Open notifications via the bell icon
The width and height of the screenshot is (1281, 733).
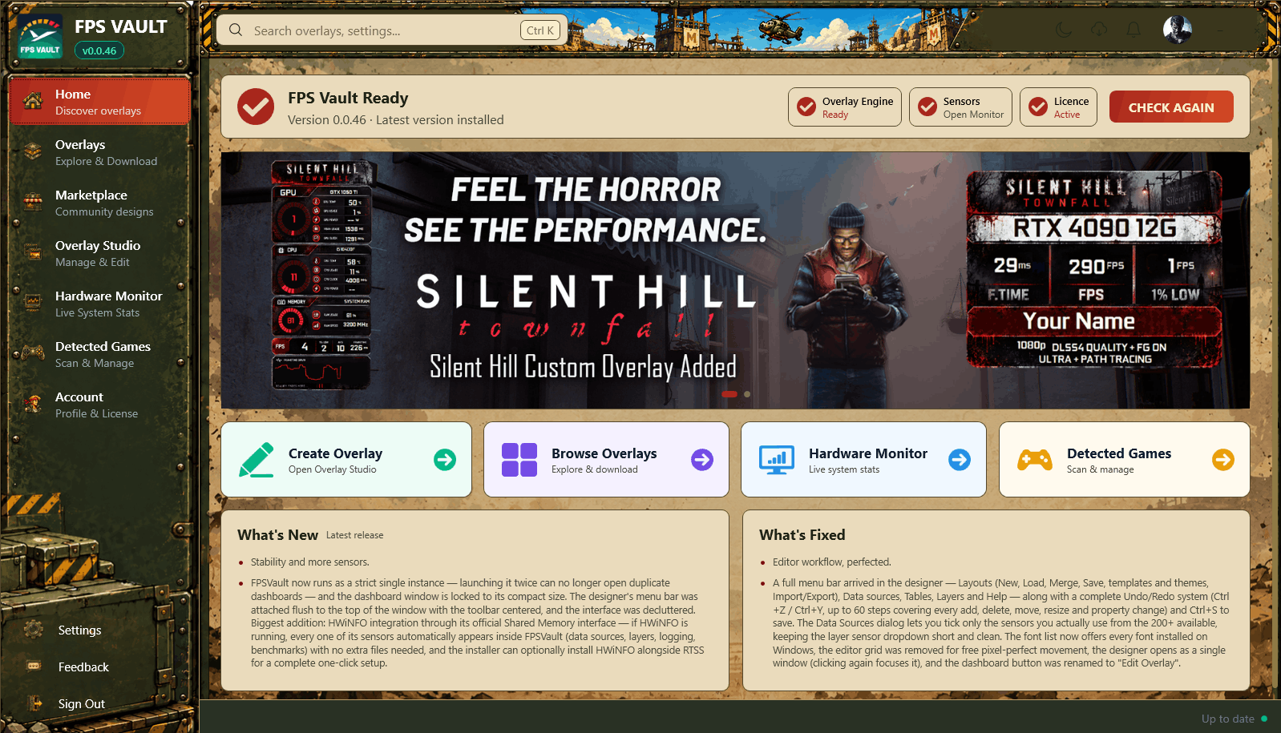tap(1134, 30)
